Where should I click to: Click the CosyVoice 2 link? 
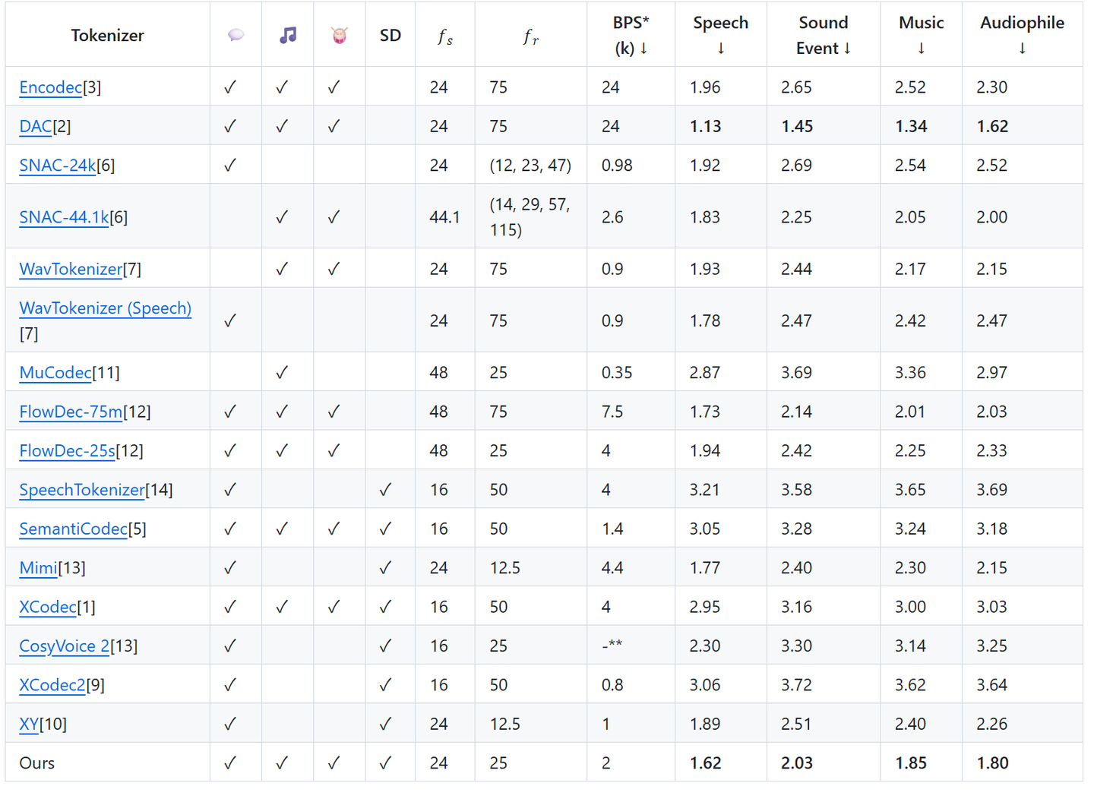65,646
